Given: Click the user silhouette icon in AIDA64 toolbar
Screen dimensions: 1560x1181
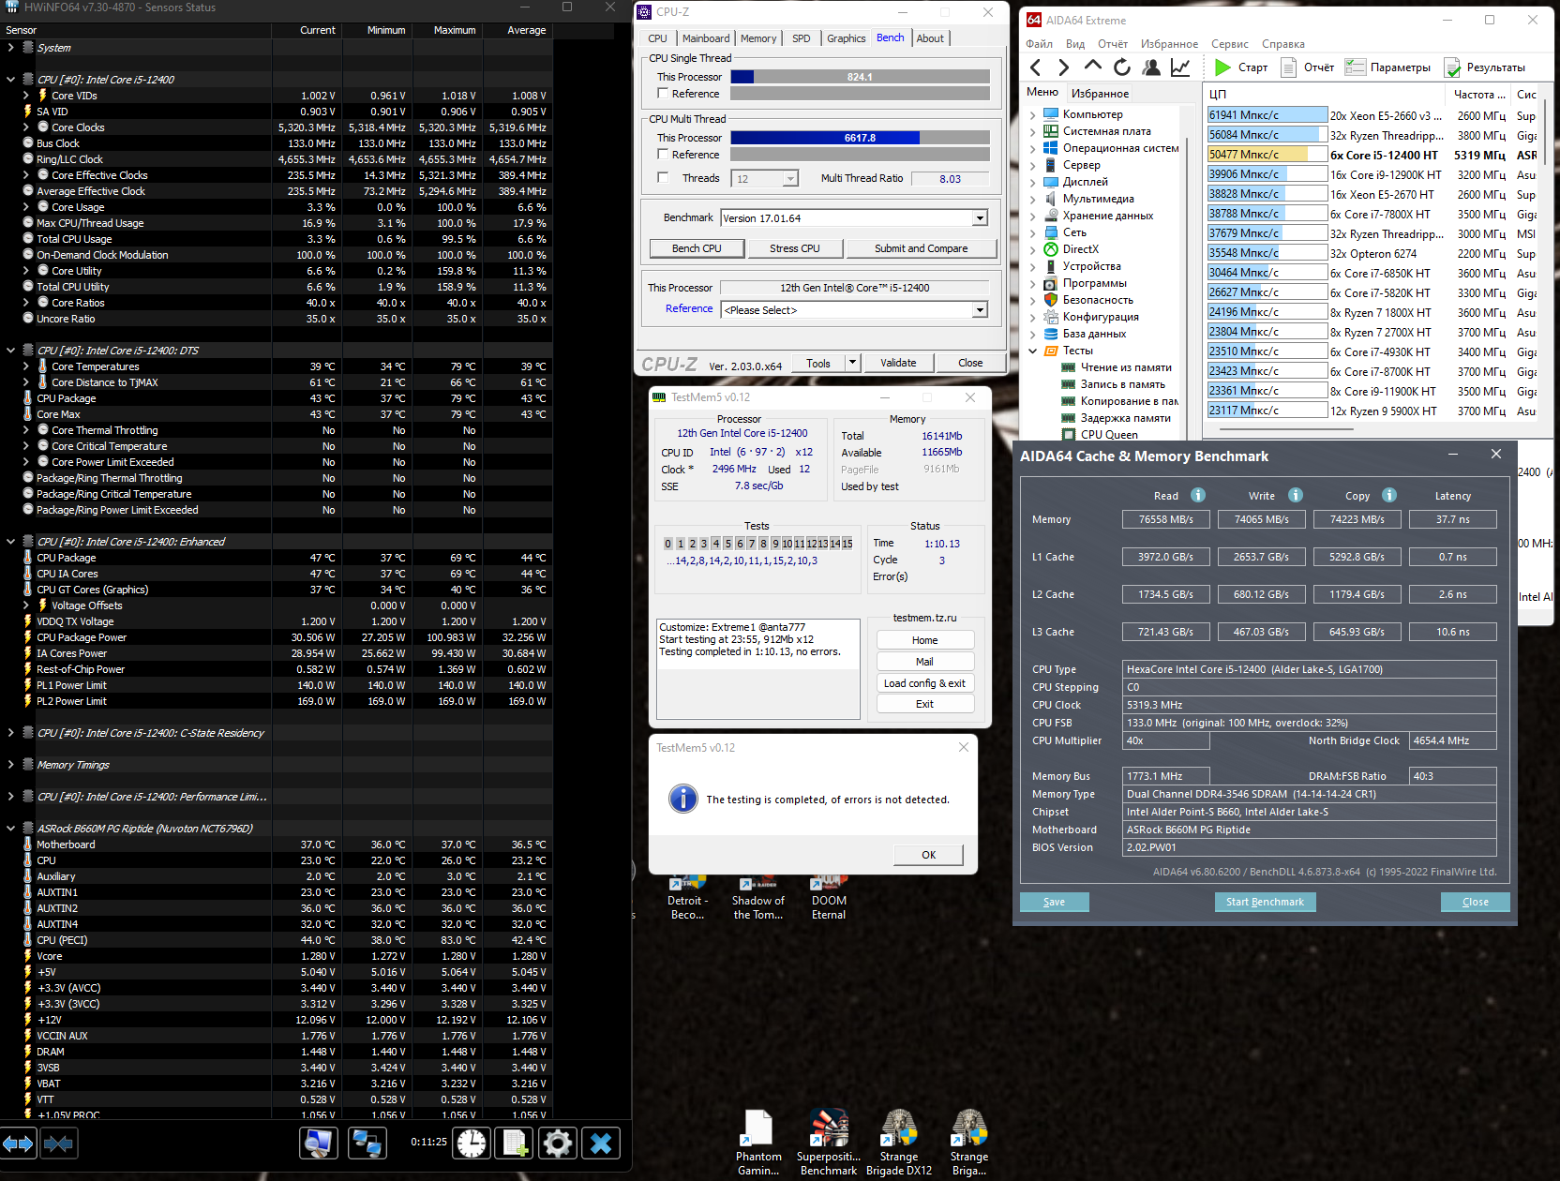Looking at the screenshot, I should (1151, 67).
